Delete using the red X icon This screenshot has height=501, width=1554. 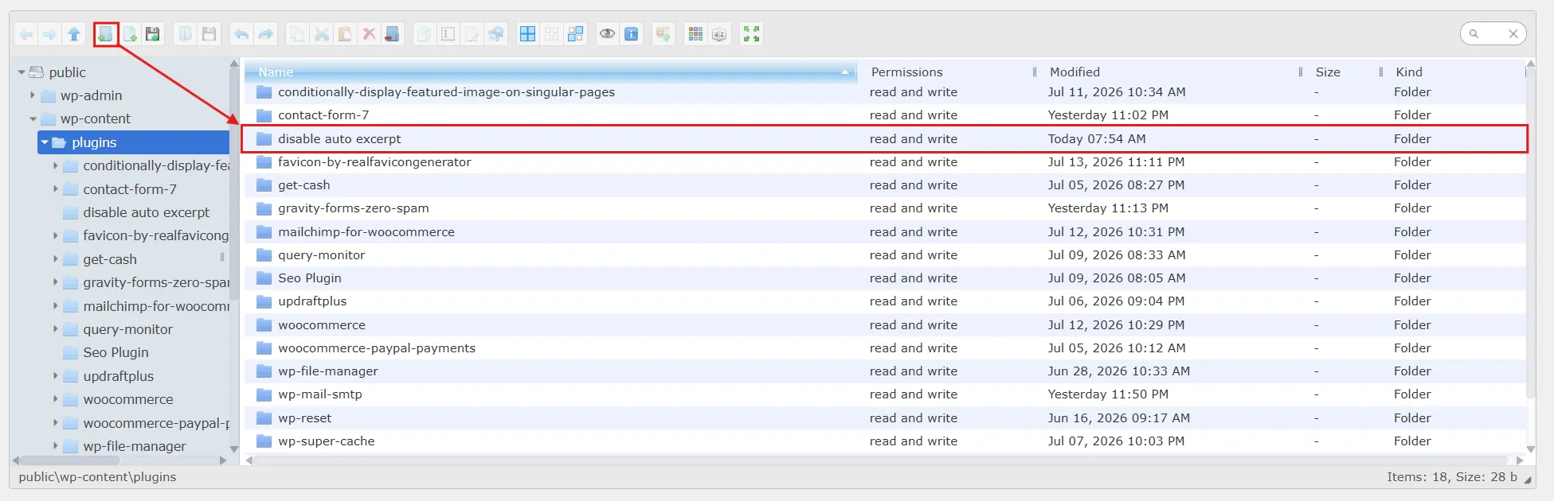[x=369, y=34]
